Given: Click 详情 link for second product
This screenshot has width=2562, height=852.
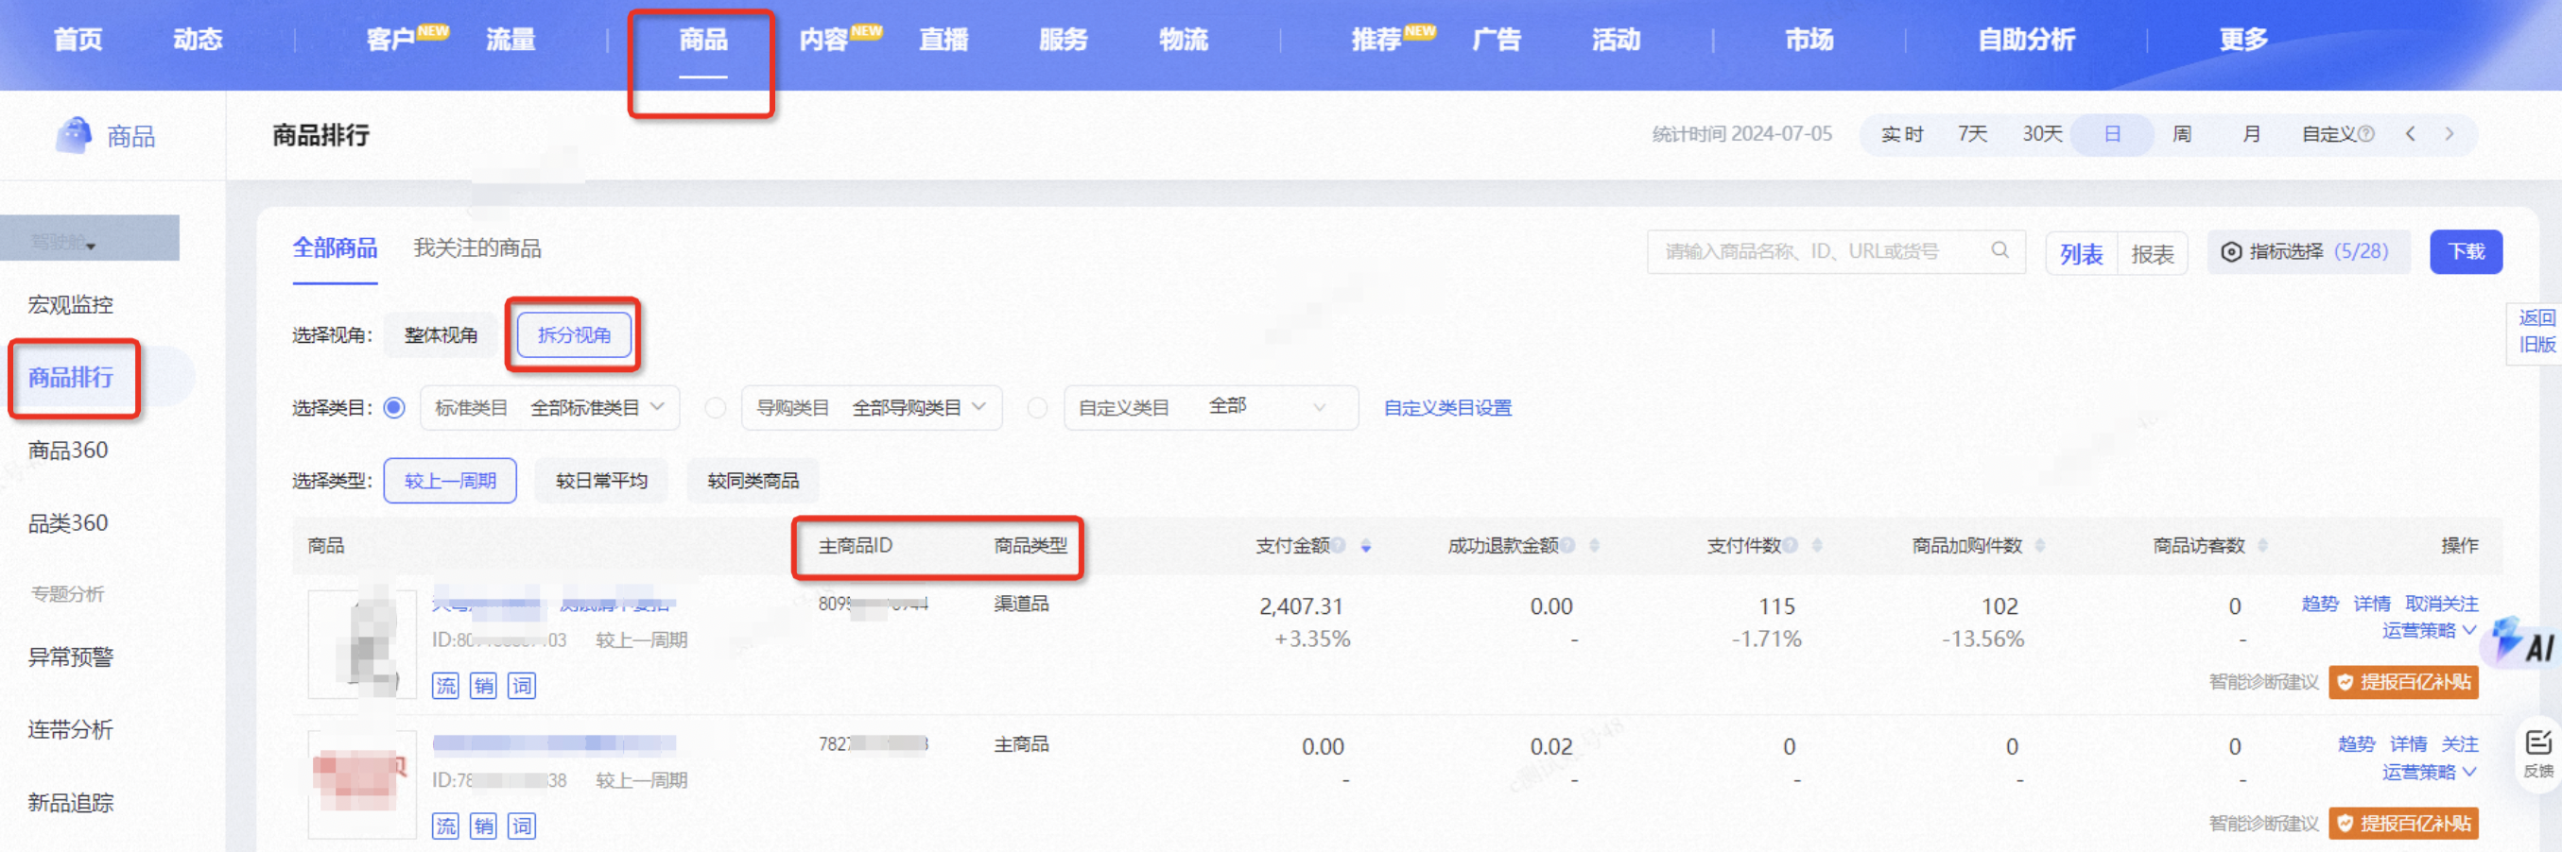Looking at the screenshot, I should click(2408, 743).
